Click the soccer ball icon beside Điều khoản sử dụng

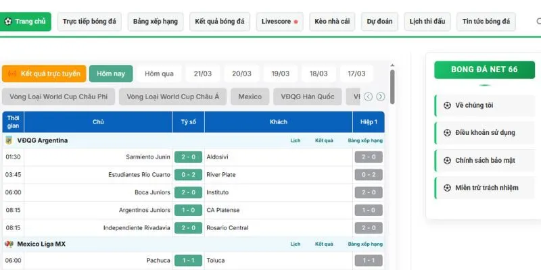click(447, 133)
